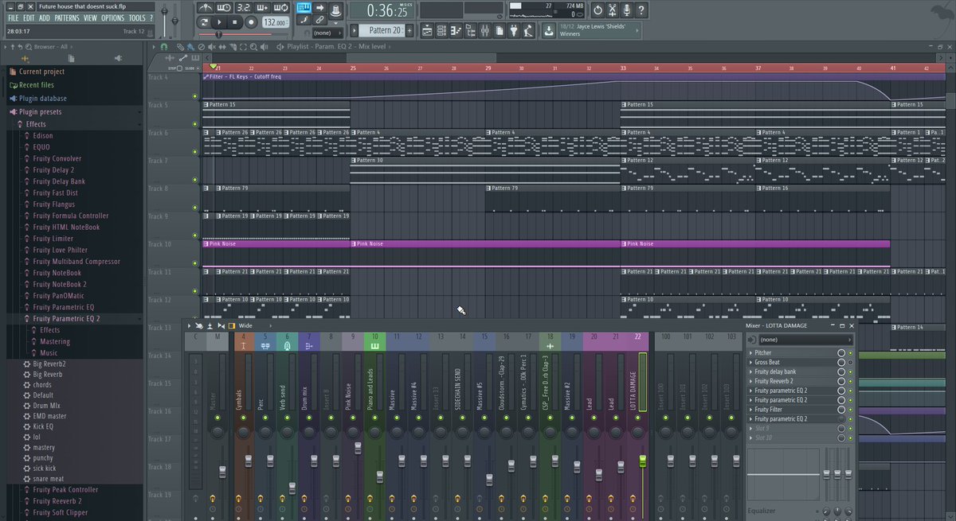Collapse the Plugin presets folder
The image size is (956, 521).
click(76, 112)
